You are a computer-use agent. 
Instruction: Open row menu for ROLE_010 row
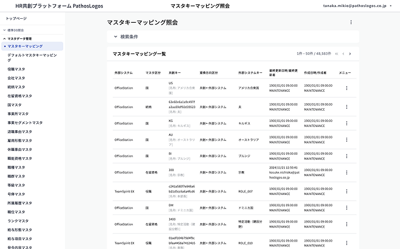pos(346,243)
